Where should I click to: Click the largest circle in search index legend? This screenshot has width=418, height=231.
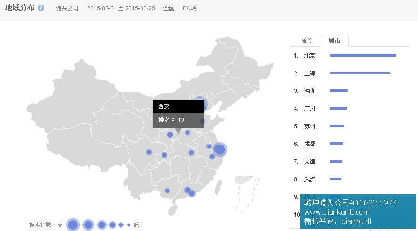(73, 225)
